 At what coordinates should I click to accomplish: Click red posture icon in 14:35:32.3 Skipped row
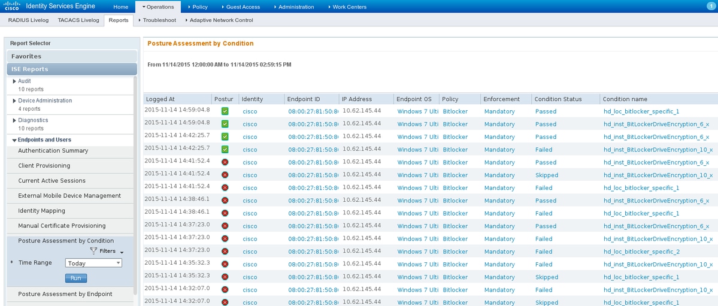[x=225, y=277]
